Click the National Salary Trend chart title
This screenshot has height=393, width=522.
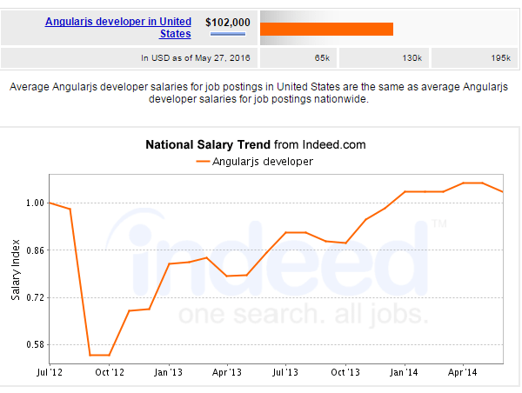[256, 144]
